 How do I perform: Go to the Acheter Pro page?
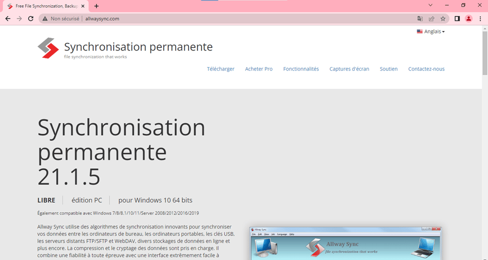(x=259, y=69)
